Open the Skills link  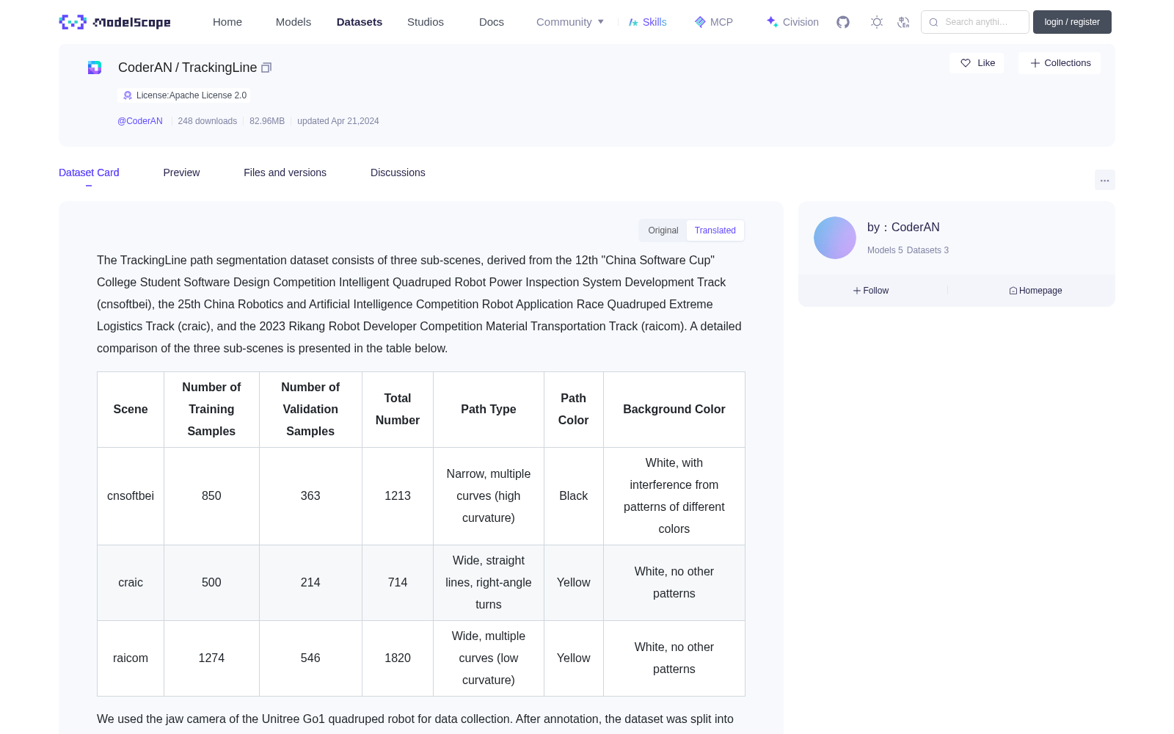click(647, 22)
